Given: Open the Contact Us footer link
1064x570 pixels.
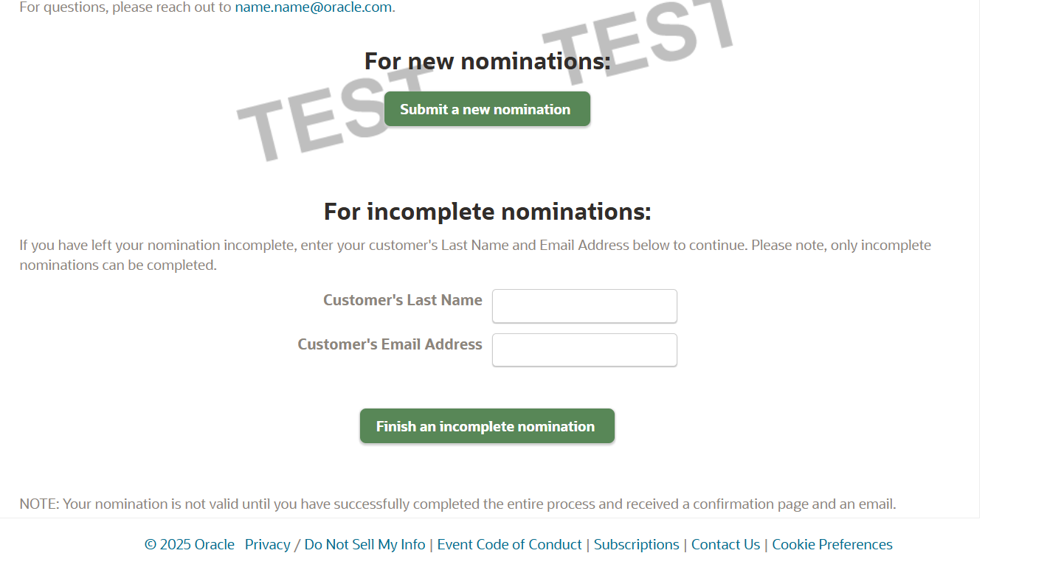Looking at the screenshot, I should click(725, 545).
